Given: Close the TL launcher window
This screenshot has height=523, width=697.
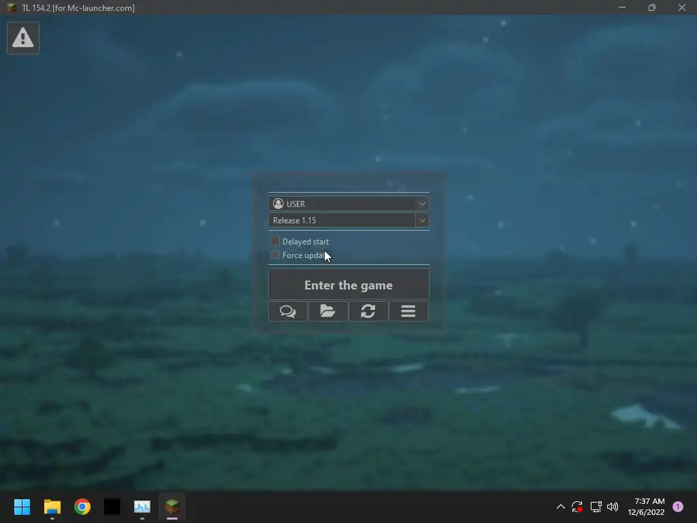Looking at the screenshot, I should click(x=682, y=7).
